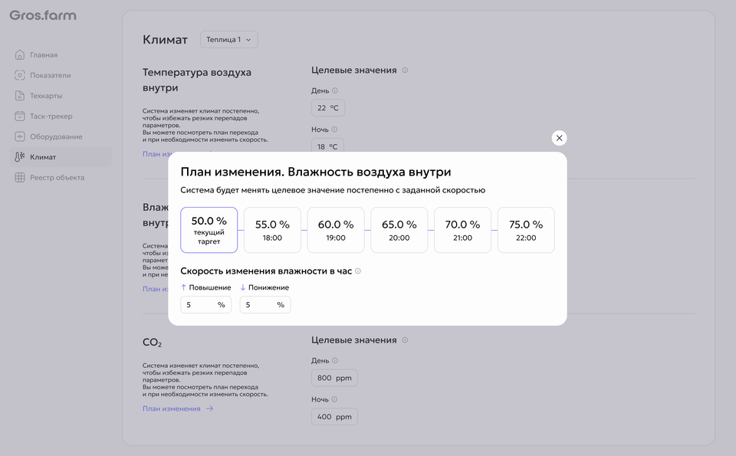The width and height of the screenshot is (736, 456).
Task: Close the humidity change plan dialog
Action: (559, 138)
